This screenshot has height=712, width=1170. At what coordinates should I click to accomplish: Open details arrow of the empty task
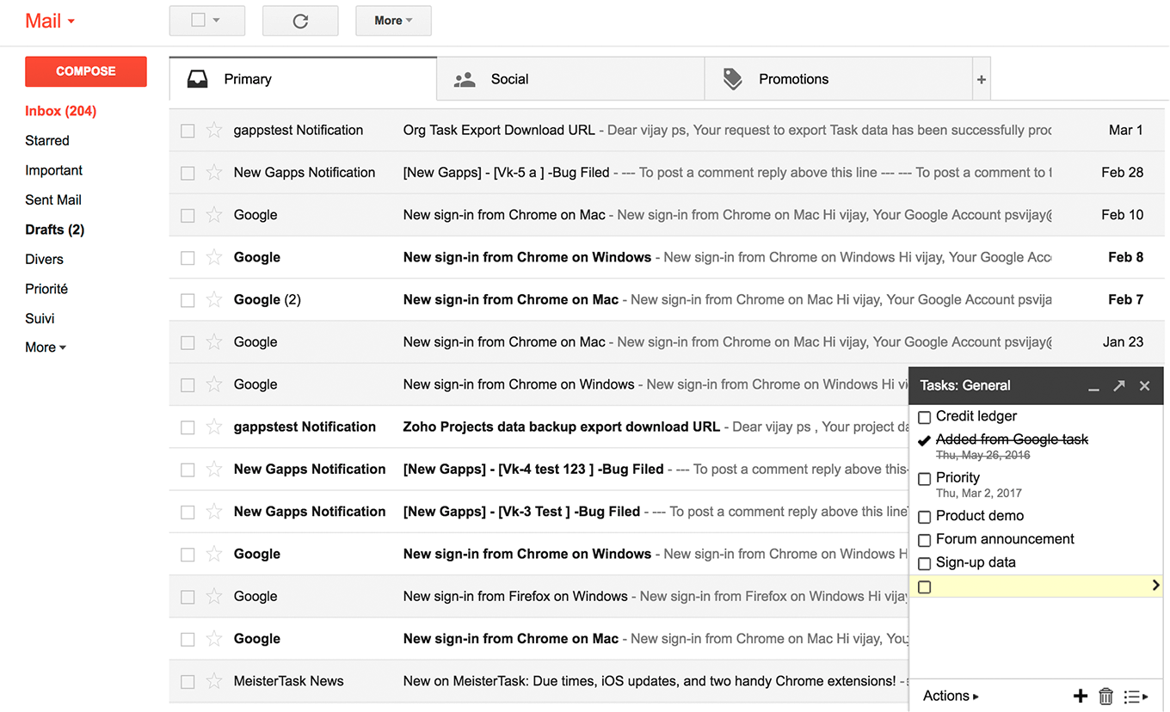tap(1155, 586)
